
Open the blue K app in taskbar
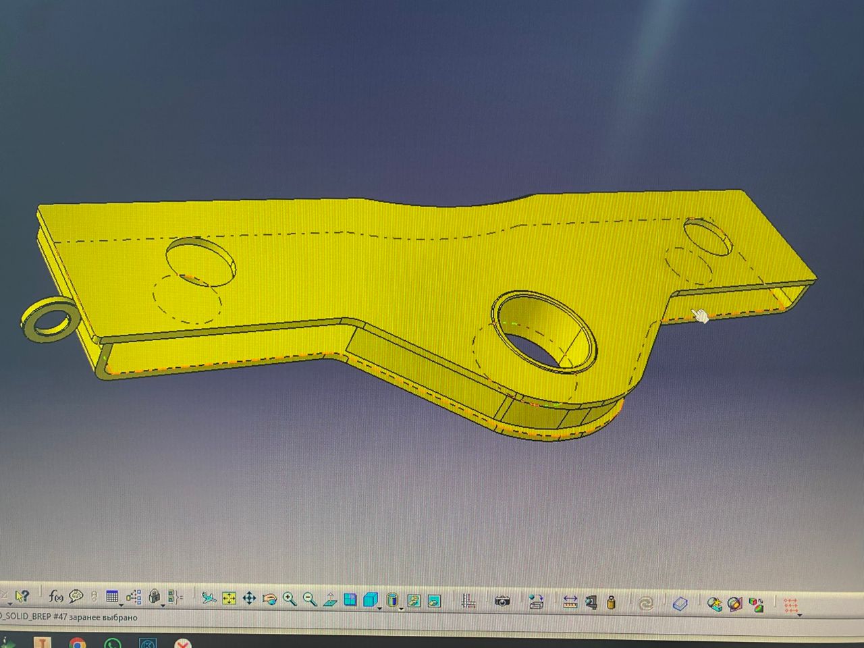pos(146,643)
